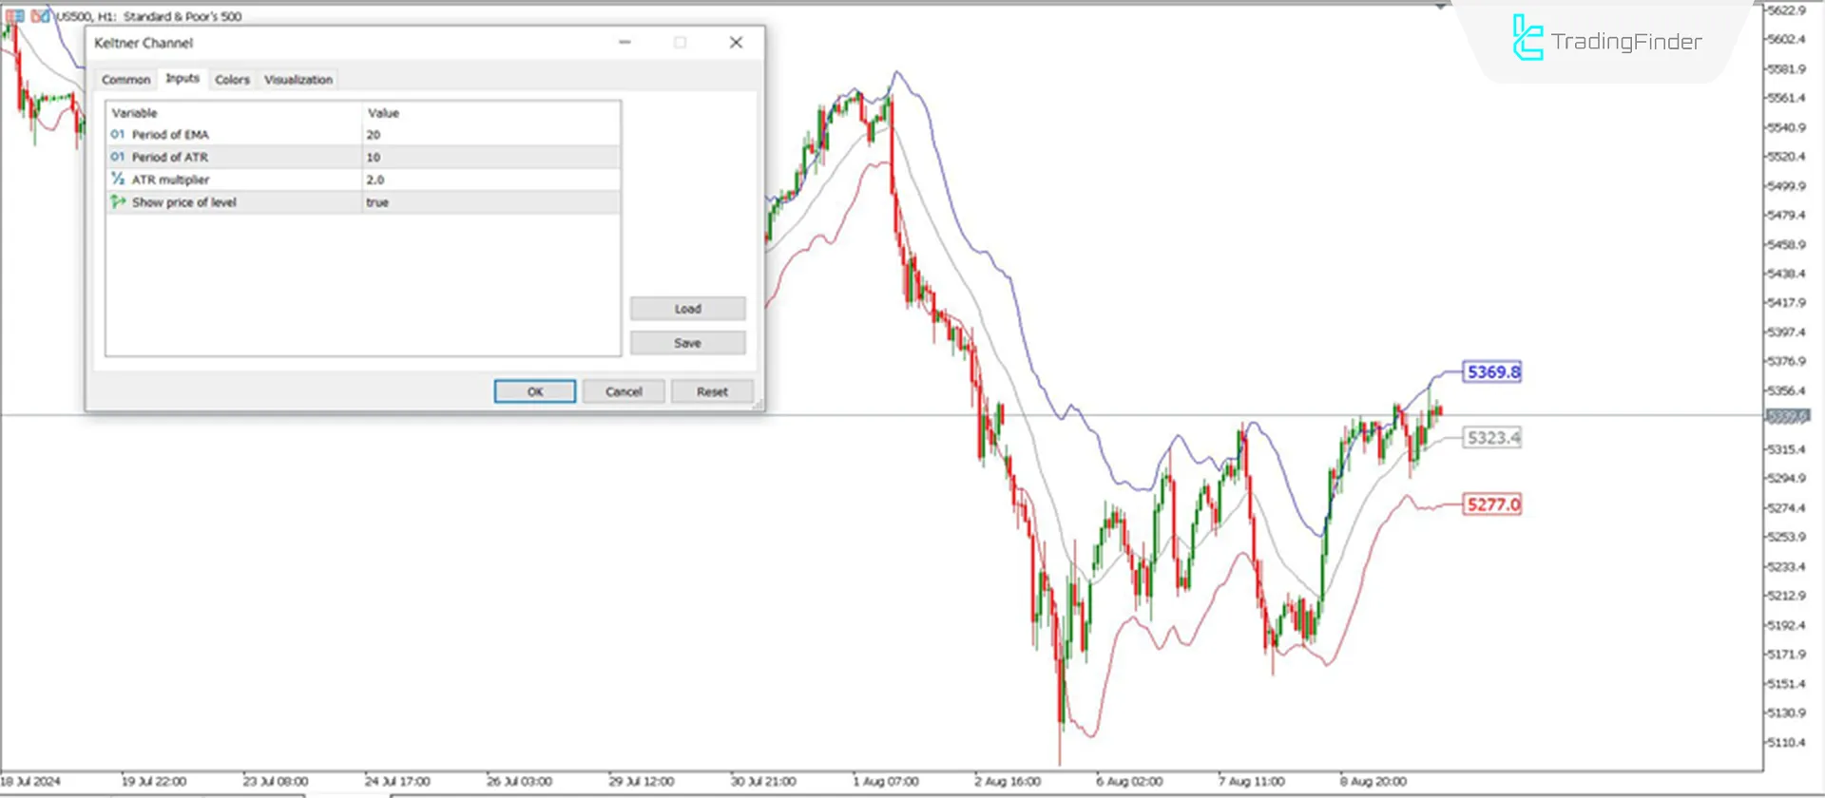The image size is (1825, 798).
Task: Toggle the Show price of level true value
Action: point(377,202)
